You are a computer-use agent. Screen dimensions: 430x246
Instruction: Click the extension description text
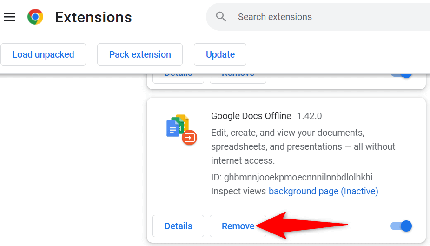(303, 146)
